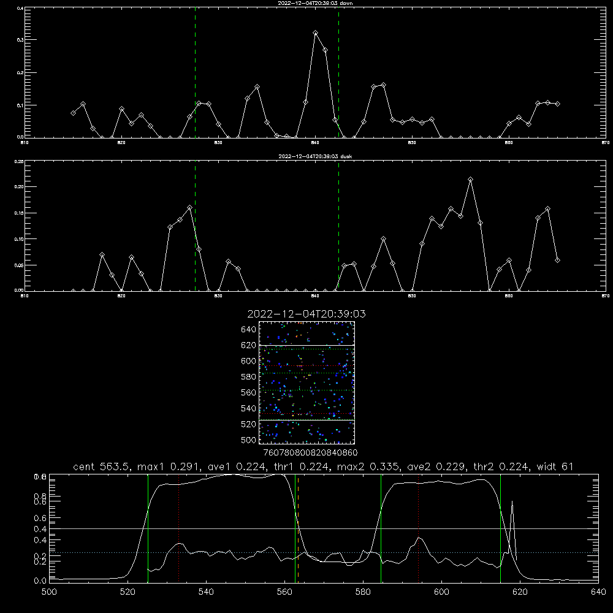Click the orange dashed vertical line in bottom plot

[298, 528]
